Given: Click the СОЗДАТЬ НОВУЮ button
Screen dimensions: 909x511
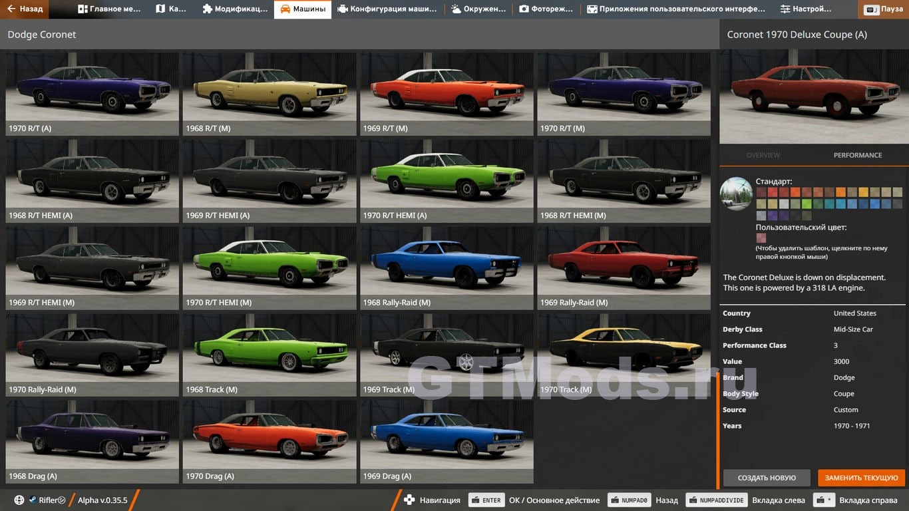Looking at the screenshot, I should click(x=767, y=478).
